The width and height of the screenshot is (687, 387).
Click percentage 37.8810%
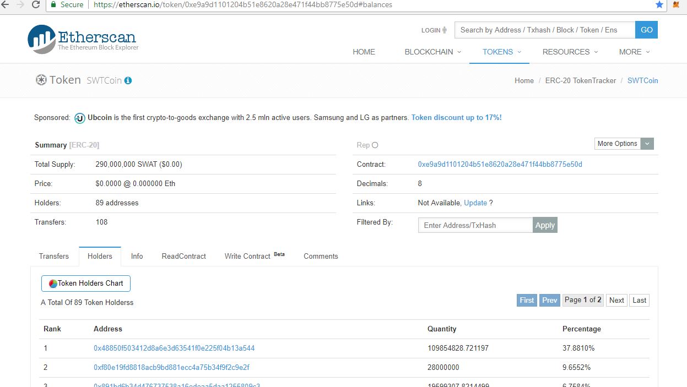[x=578, y=348]
